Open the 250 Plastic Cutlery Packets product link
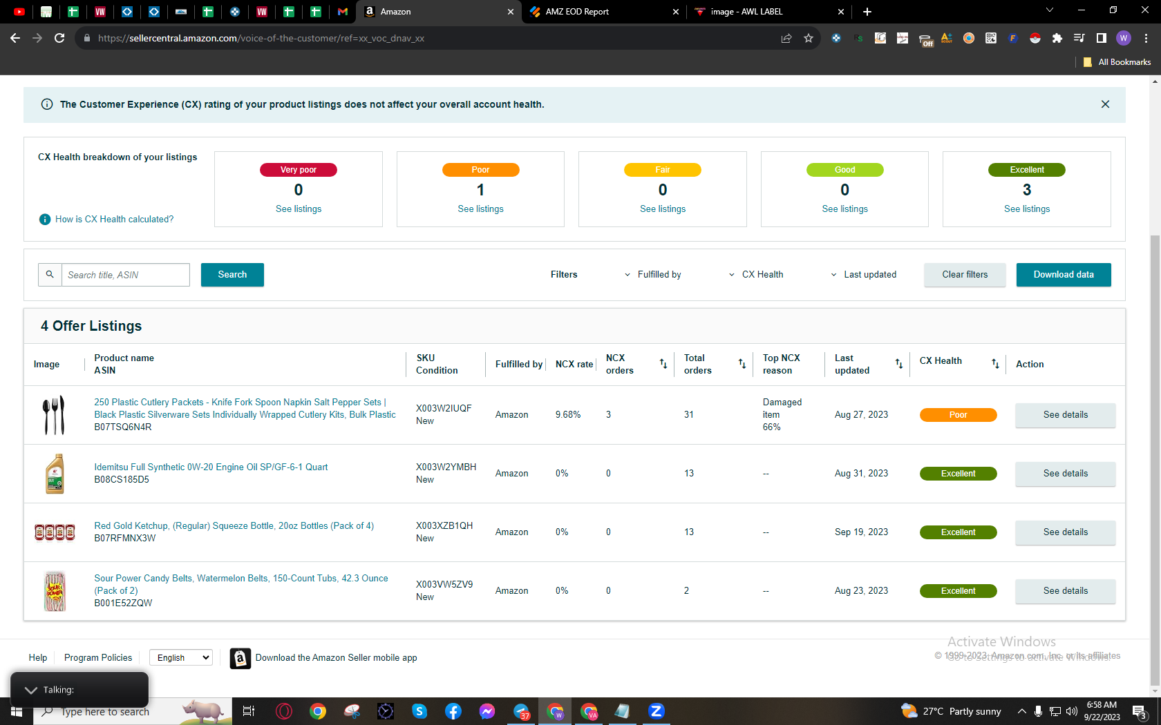1161x725 pixels. [245, 409]
